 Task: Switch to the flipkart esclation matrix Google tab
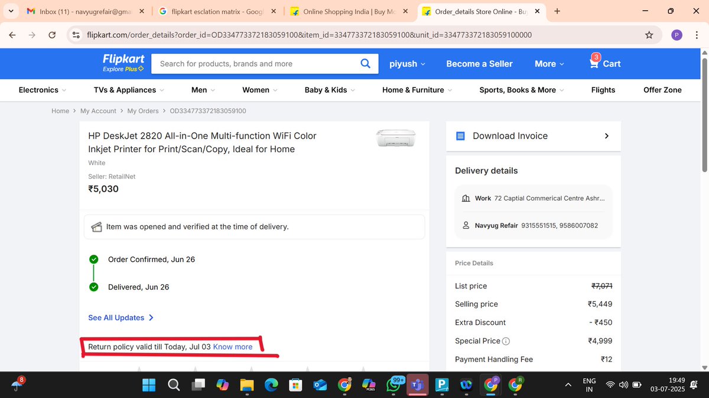[216, 11]
